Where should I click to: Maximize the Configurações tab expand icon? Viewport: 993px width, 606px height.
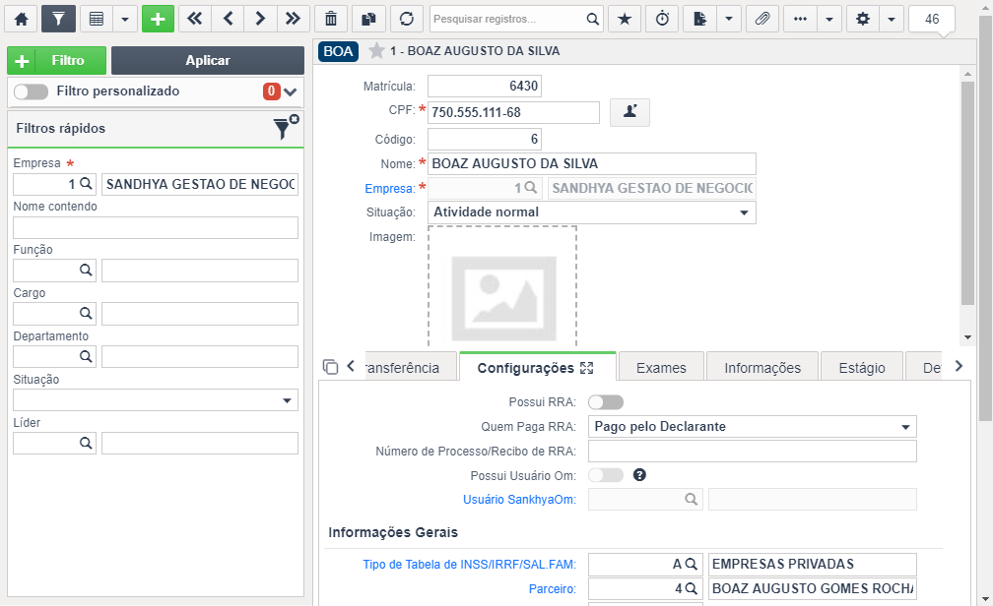click(587, 368)
